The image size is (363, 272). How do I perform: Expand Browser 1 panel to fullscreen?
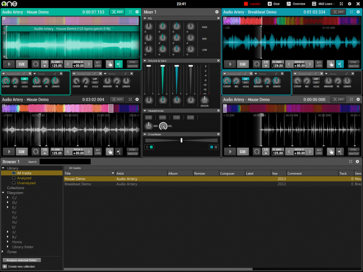(x=351, y=162)
